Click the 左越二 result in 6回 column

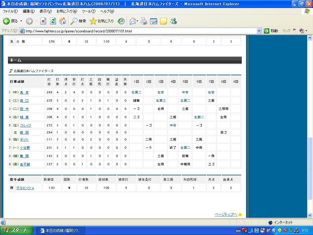199,117
